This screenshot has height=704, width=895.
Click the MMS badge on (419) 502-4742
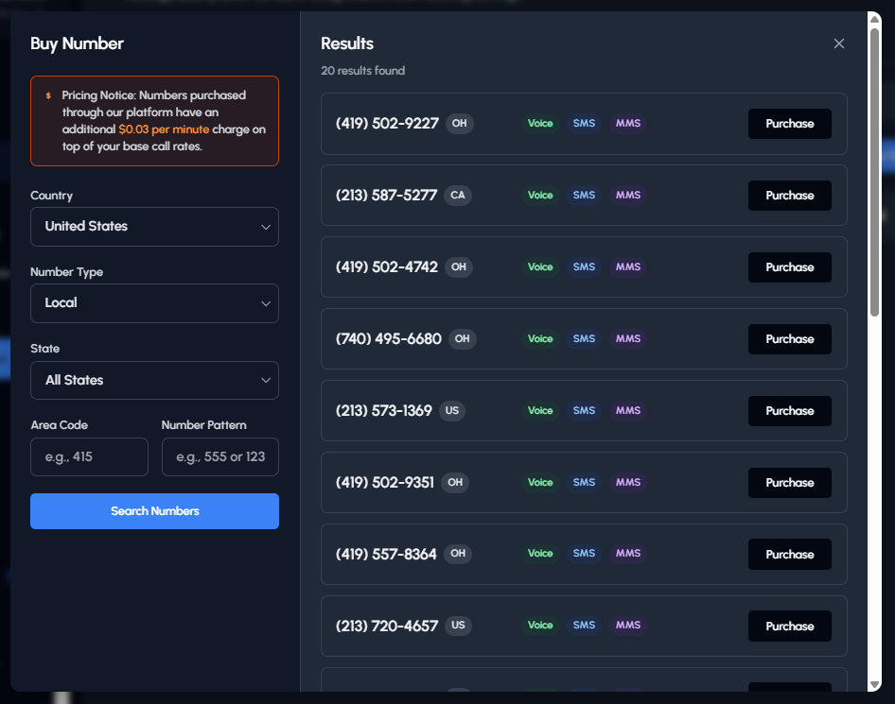627,266
